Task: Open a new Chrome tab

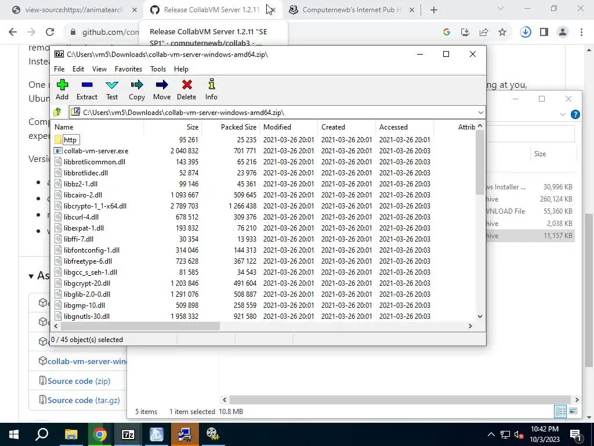Action: click(434, 10)
